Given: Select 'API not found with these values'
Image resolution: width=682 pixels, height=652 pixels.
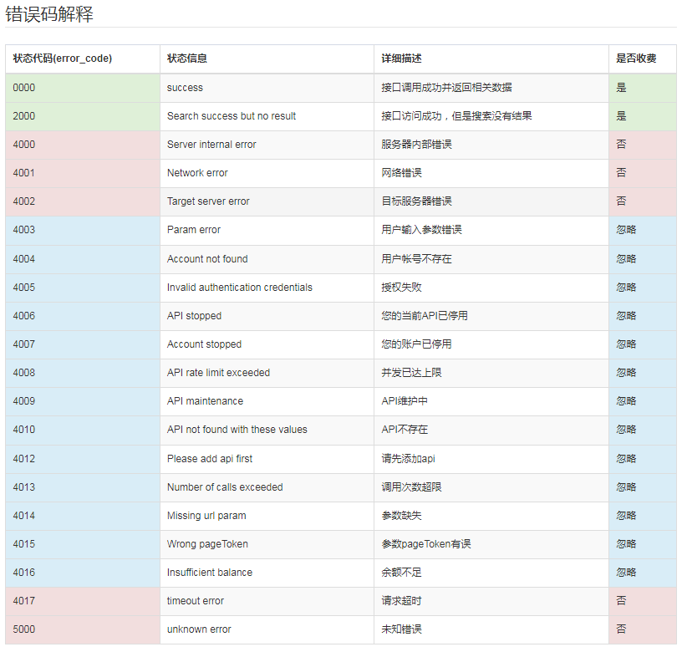Looking at the screenshot, I should pos(237,430).
